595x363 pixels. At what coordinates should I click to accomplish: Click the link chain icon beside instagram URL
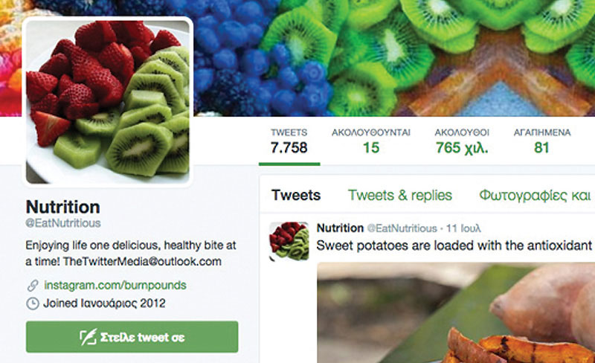click(33, 286)
